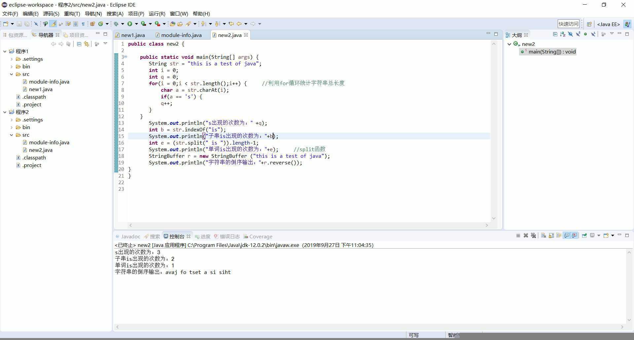634x340 pixels.
Task: Select .classpath under 程序2
Action: (x=34, y=157)
